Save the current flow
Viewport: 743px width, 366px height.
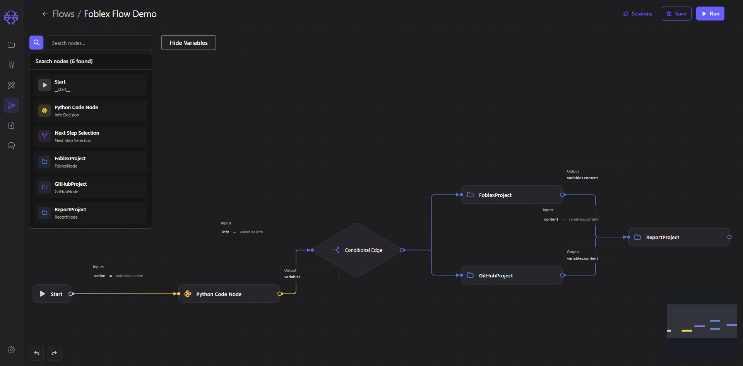(x=676, y=14)
